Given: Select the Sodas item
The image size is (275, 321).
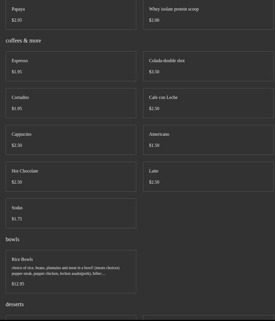Looking at the screenshot, I should (x=71, y=213).
